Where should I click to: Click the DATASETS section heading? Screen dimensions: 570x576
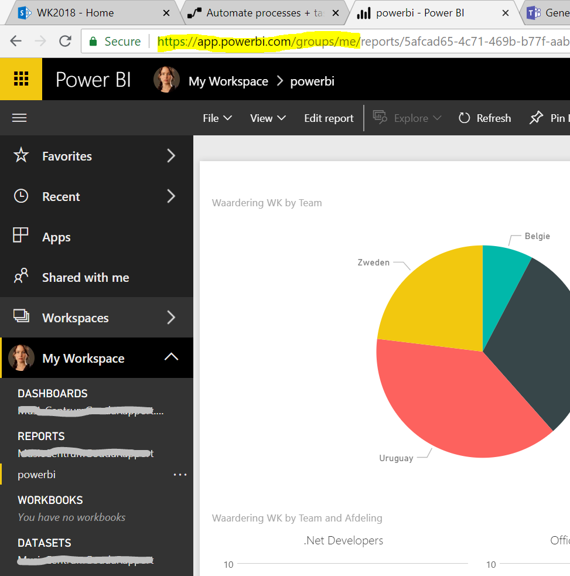click(x=45, y=543)
